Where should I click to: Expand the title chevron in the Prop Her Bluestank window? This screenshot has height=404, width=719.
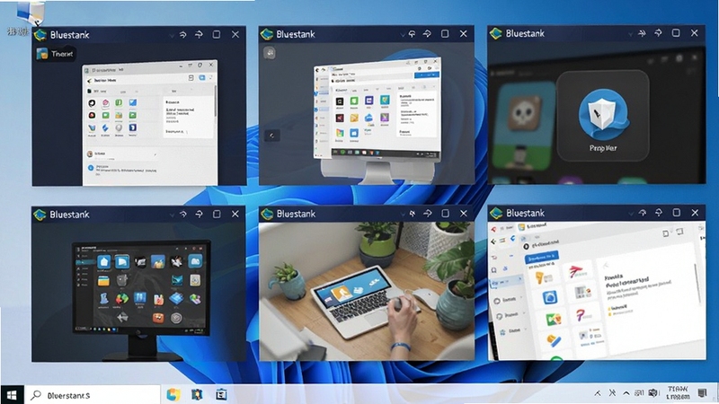coord(631,33)
